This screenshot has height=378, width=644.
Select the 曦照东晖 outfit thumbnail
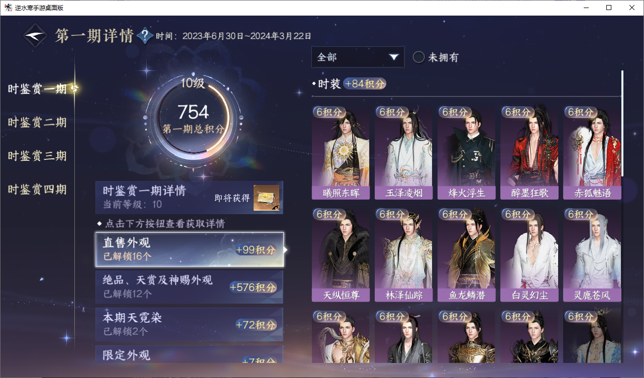pyautogui.click(x=341, y=153)
